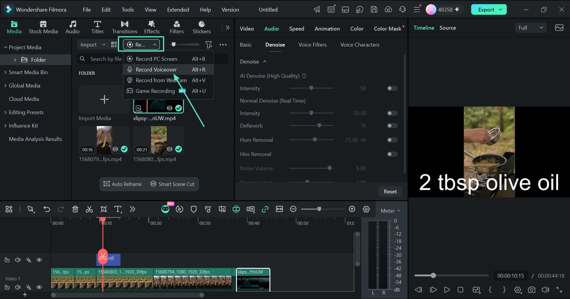
Task: Open timeline settings gear icon
Action: 366,209
